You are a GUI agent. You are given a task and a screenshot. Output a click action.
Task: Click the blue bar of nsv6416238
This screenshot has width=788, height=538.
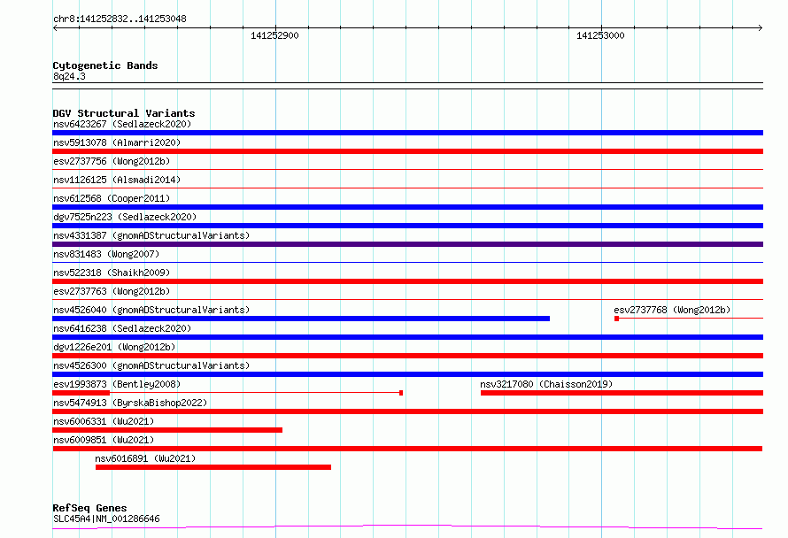point(407,337)
